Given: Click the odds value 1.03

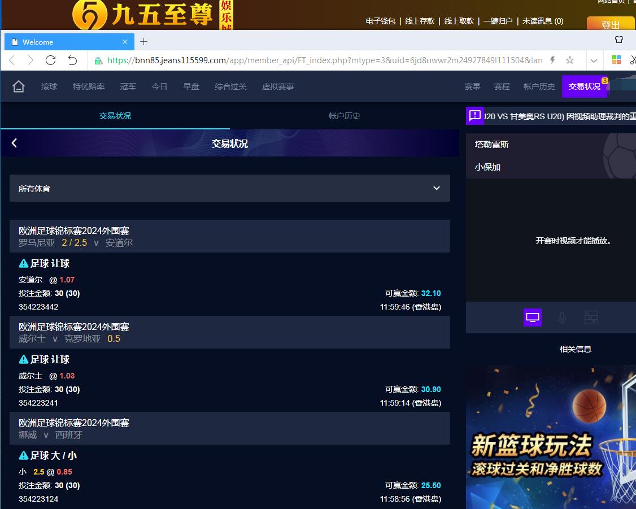Looking at the screenshot, I should [x=67, y=376].
